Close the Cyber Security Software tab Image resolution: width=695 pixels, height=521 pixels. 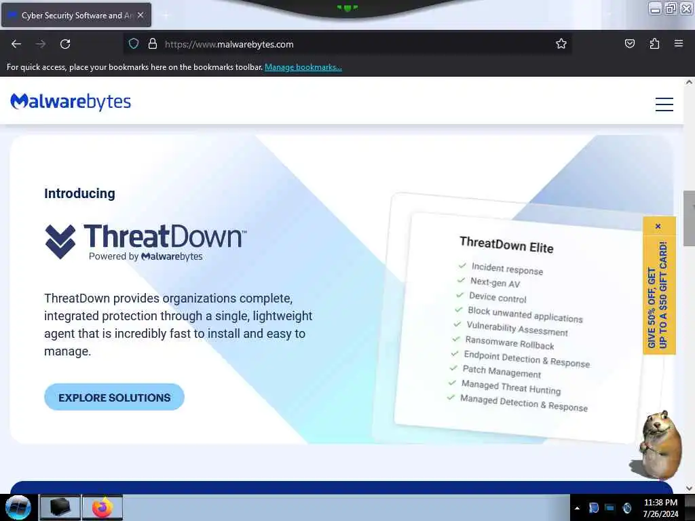[x=140, y=15]
